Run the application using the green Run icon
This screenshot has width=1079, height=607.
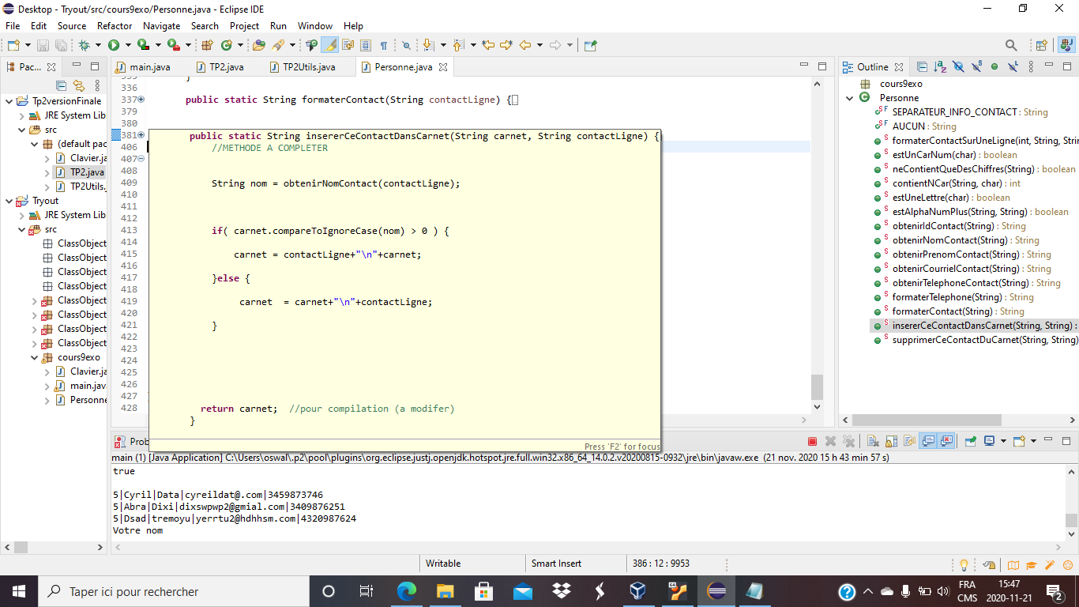[x=115, y=45]
